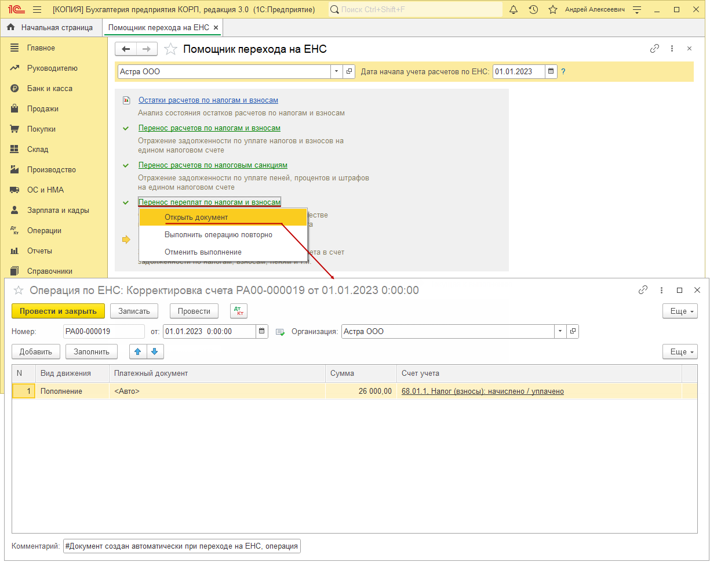Click the document Номер field

point(104,332)
